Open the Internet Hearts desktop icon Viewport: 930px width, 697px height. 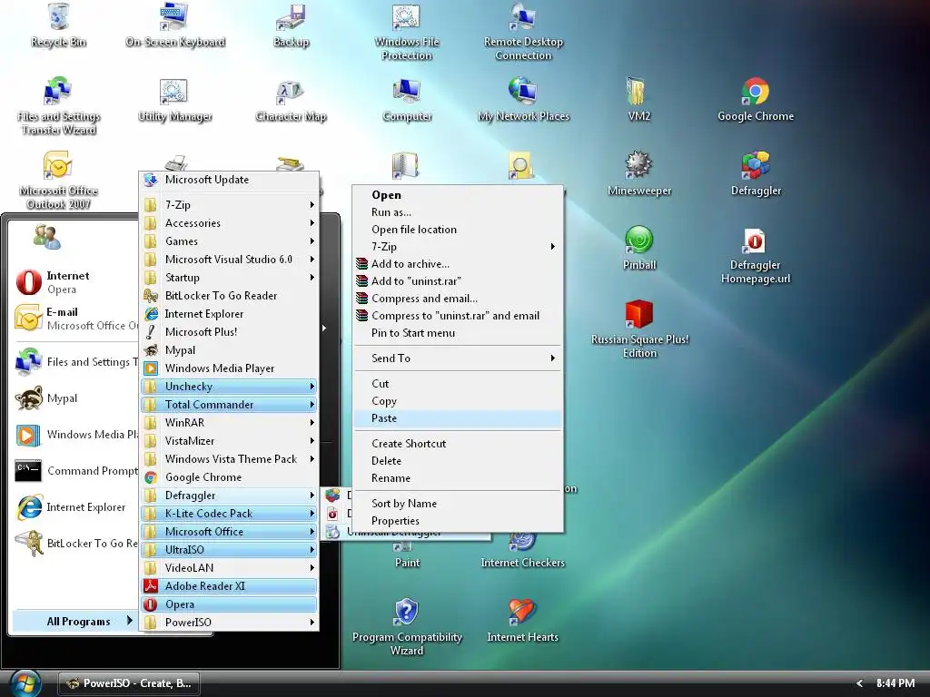[522, 619]
